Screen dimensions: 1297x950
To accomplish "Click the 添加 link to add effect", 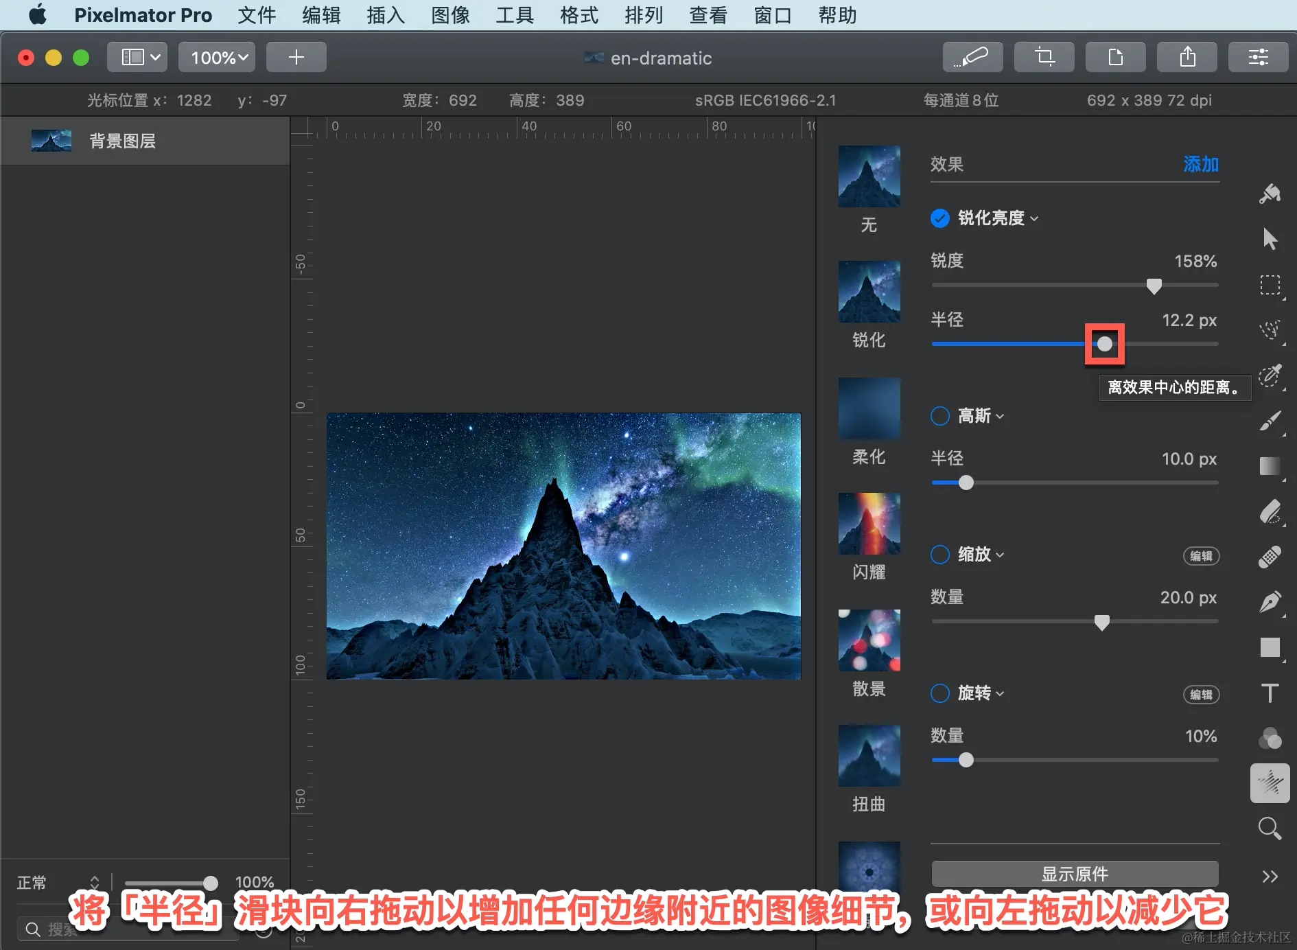I will point(1201,164).
